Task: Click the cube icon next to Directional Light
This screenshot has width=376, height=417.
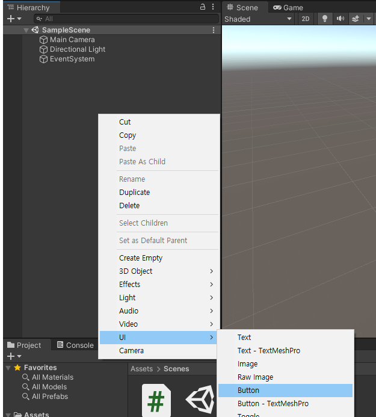Action: (43, 49)
